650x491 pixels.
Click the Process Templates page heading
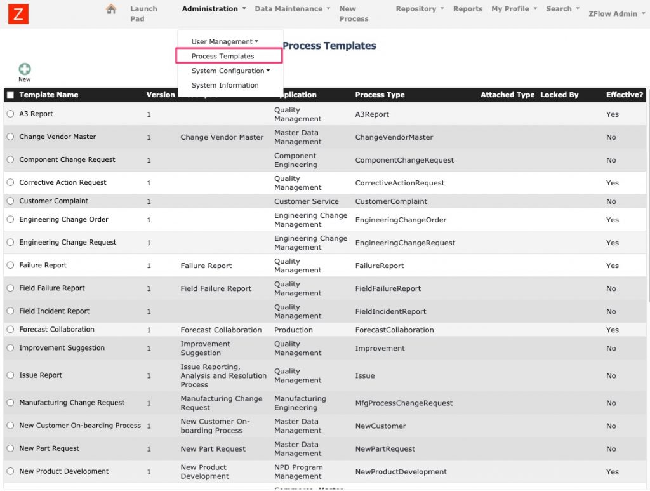(329, 46)
